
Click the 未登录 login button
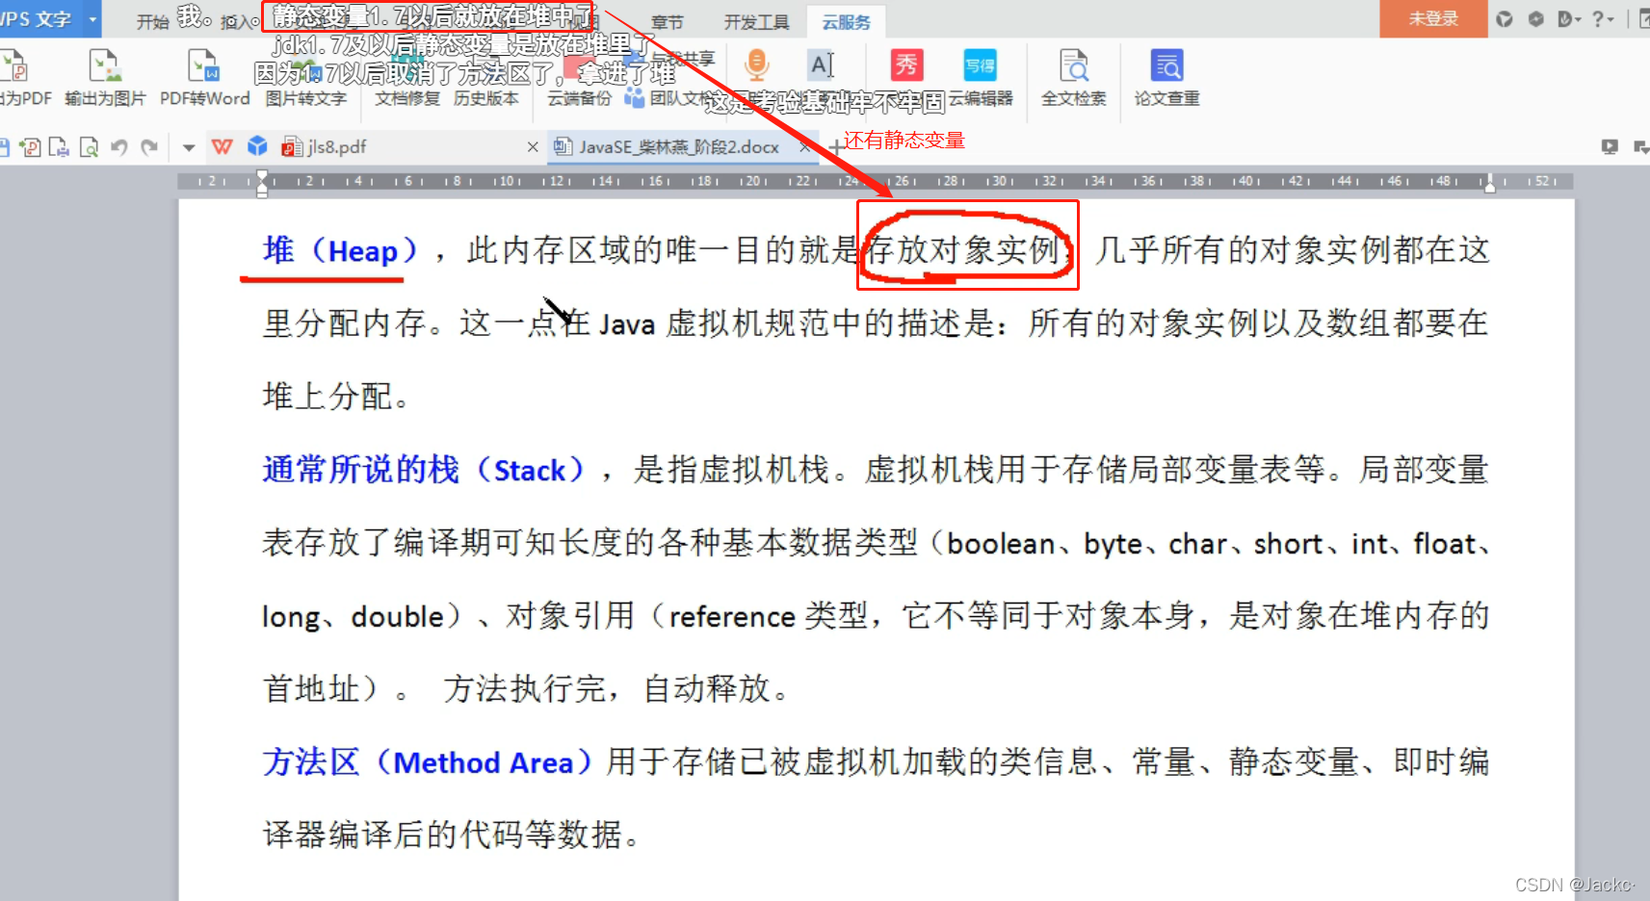(1433, 18)
